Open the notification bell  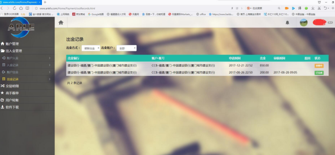(x=287, y=23)
